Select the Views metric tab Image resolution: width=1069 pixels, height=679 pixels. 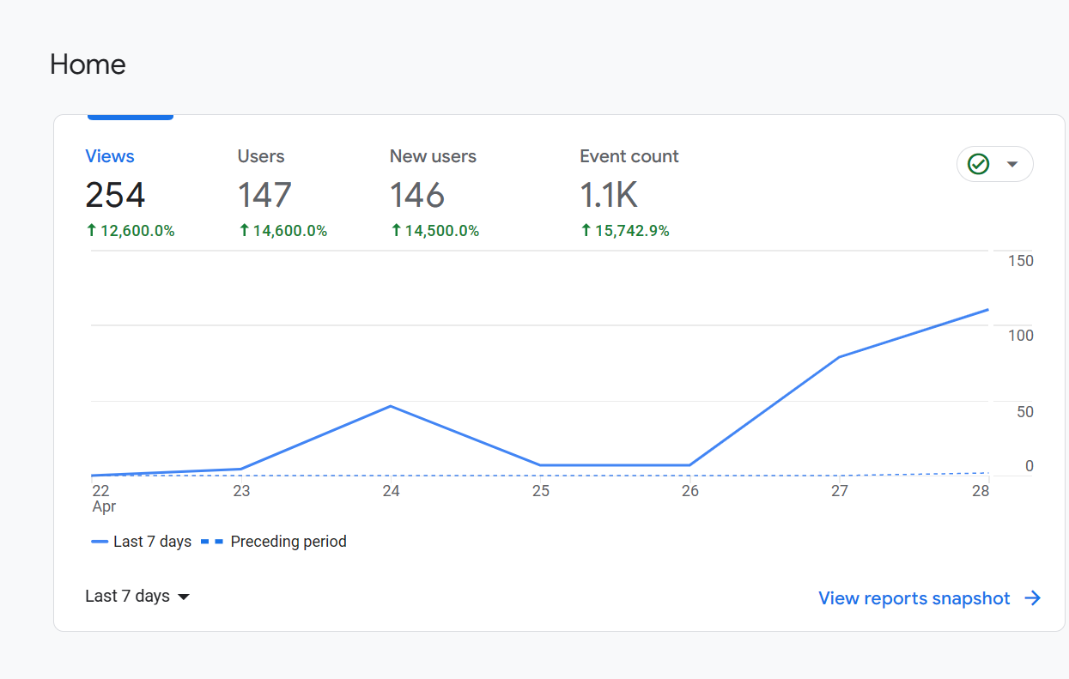click(x=110, y=156)
